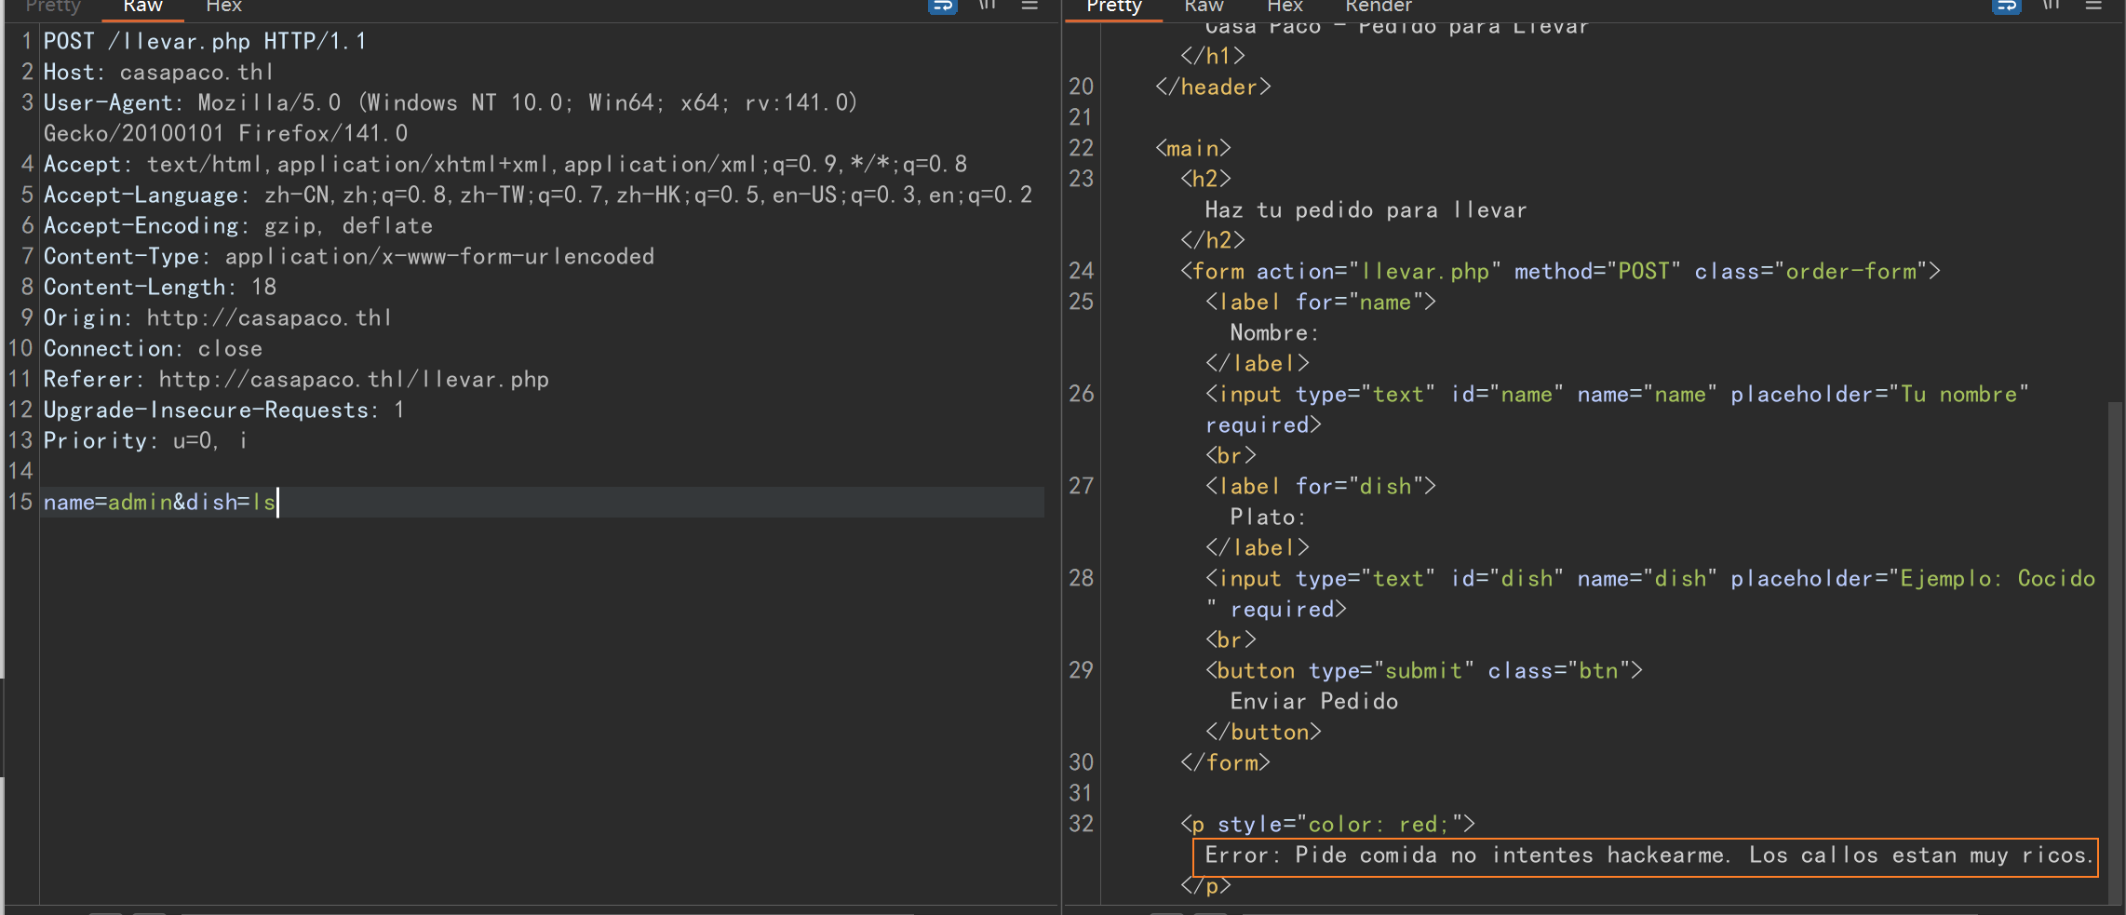Viewport: 2126px width, 915px height.
Task: Click the User-Agent header line
Action: click(x=451, y=103)
